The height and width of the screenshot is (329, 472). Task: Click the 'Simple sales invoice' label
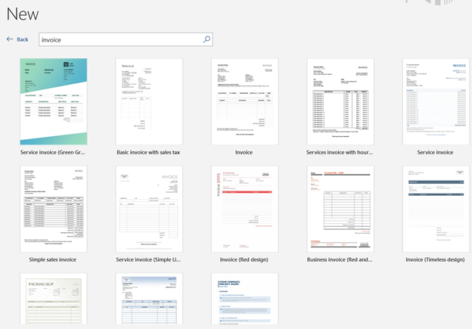(x=53, y=259)
